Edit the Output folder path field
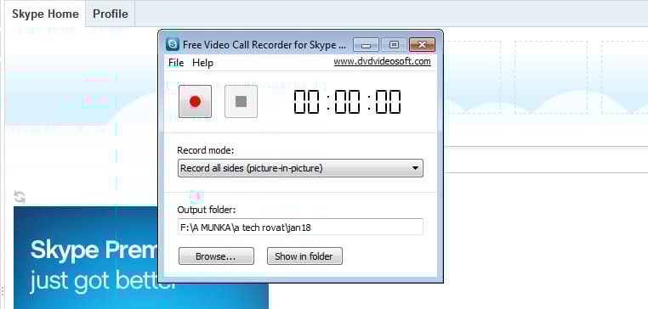The image size is (648, 309). pyautogui.click(x=300, y=227)
